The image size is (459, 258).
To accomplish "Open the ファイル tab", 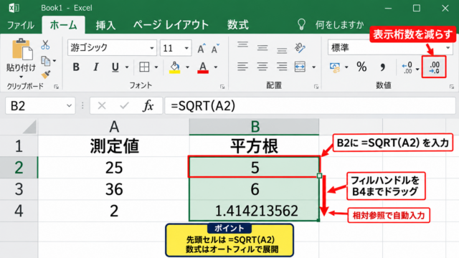I will tap(21, 25).
